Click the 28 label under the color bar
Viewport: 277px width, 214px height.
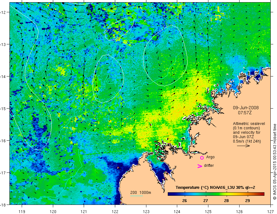point(226,200)
